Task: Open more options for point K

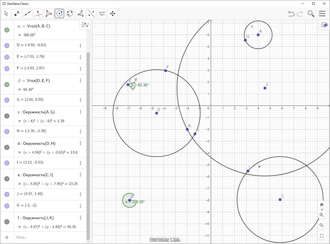Action: coord(80,206)
